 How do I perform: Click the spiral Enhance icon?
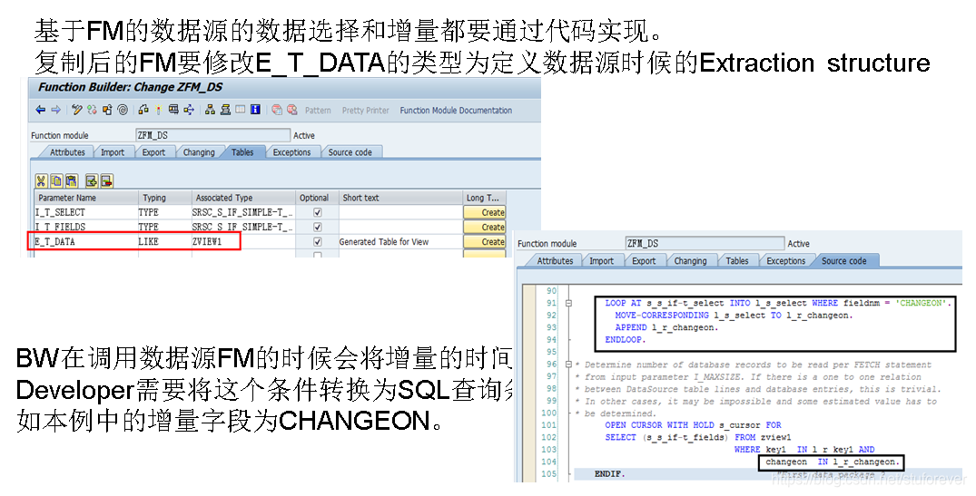click(x=123, y=110)
